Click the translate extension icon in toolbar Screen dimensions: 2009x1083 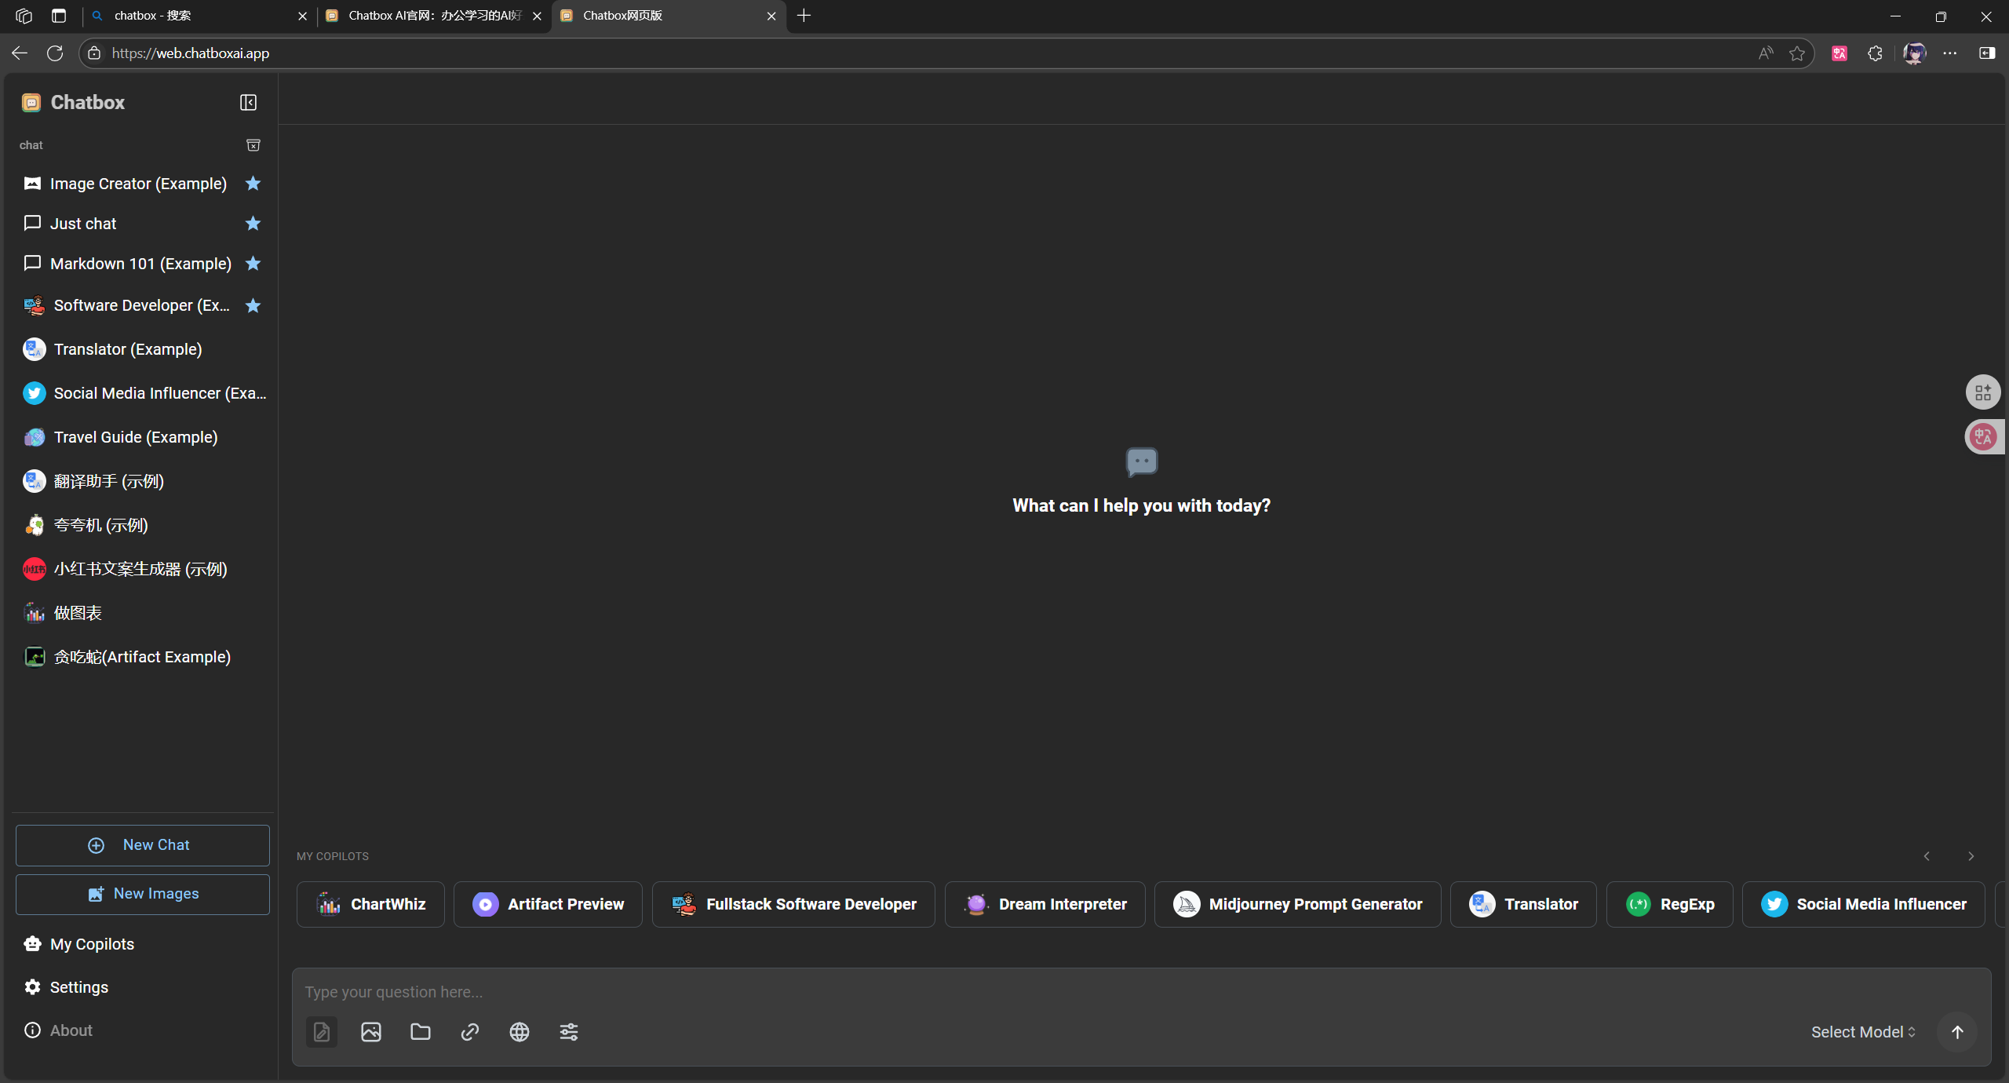pyautogui.click(x=1839, y=53)
